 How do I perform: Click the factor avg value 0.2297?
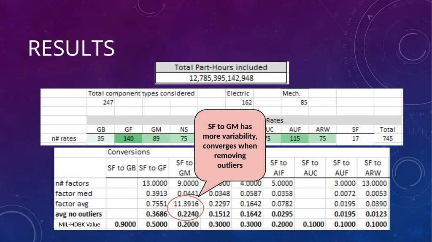(219, 204)
